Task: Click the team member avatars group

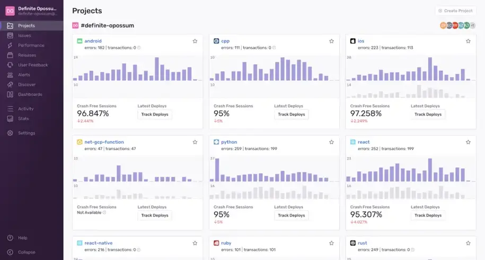Action: point(457,25)
